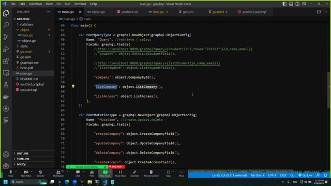Expand the TIMELINE section

coord(23,159)
